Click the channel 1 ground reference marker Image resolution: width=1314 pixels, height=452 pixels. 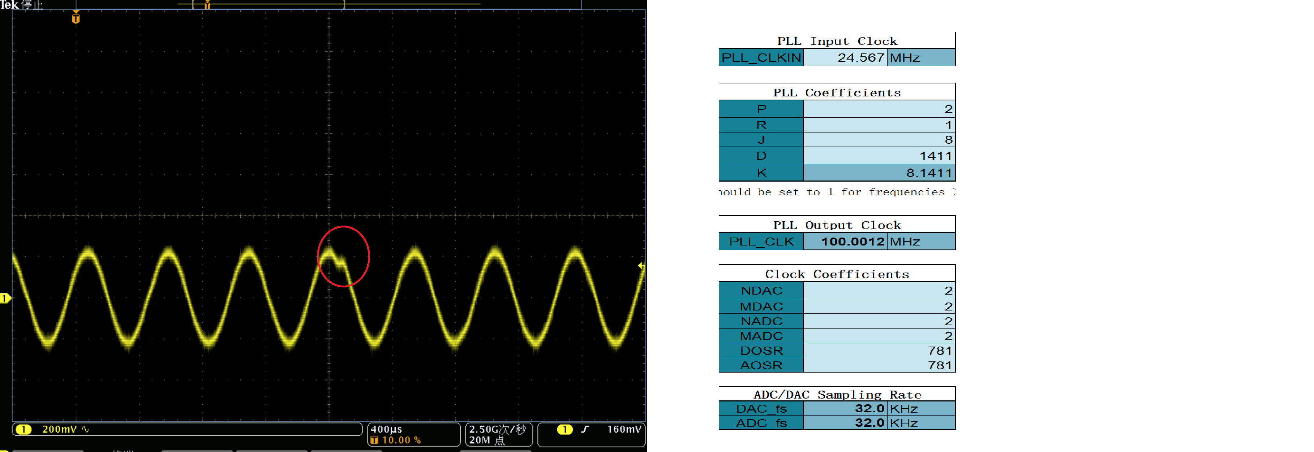point(5,298)
